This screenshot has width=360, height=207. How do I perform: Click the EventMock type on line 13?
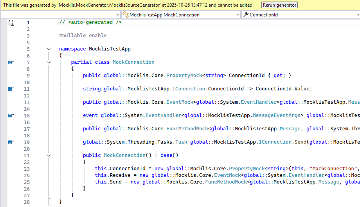click(180, 102)
